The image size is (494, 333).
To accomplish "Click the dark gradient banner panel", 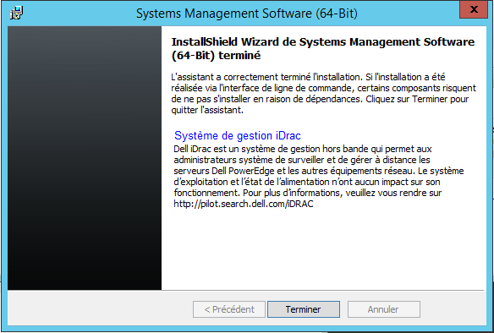I will [85, 158].
